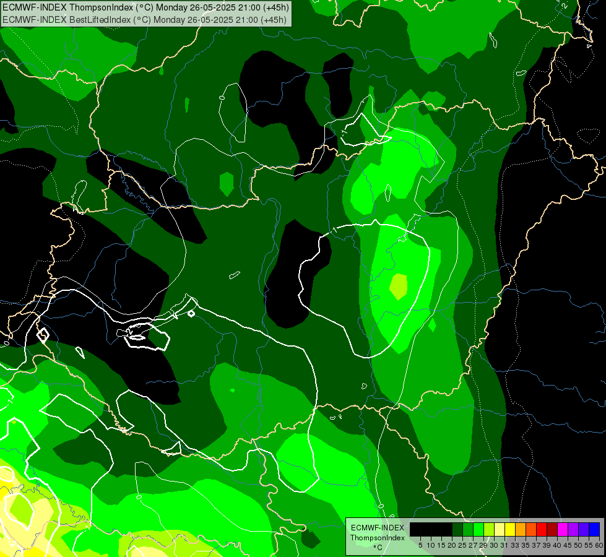
Task: Select the bright red 37–39 legend swatch
Action: (x=542, y=529)
